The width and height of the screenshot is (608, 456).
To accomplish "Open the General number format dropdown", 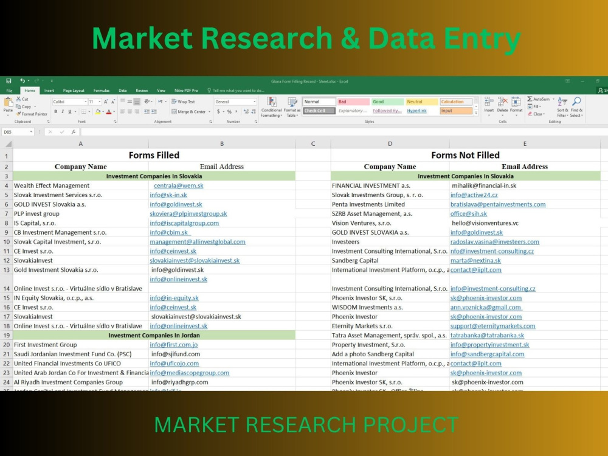I will 254,102.
